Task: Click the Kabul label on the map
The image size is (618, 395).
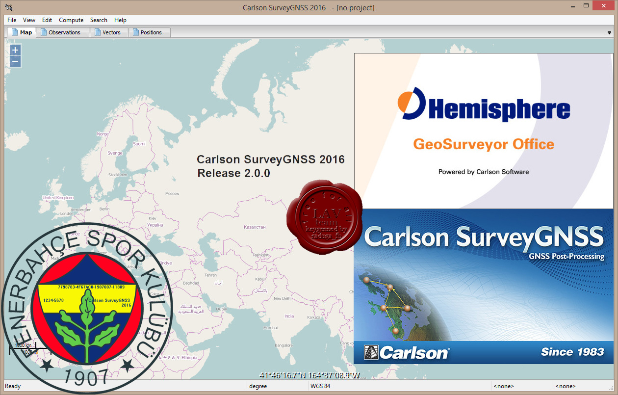Action: point(260,279)
